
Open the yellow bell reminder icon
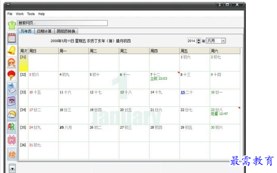[x=12, y=50]
